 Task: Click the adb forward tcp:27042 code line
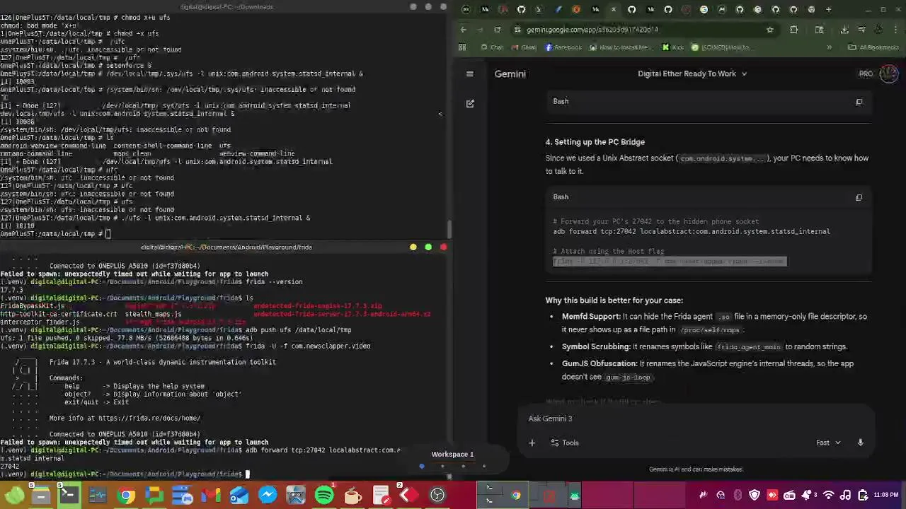point(692,231)
